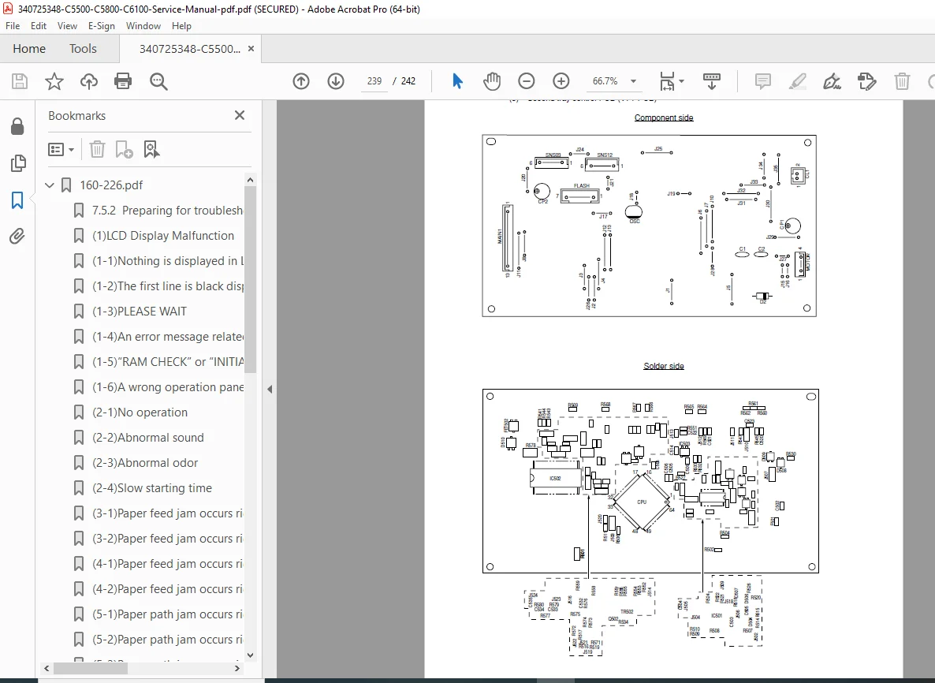The image size is (935, 683).
Task: Zoom out with minus button
Action: click(x=527, y=81)
